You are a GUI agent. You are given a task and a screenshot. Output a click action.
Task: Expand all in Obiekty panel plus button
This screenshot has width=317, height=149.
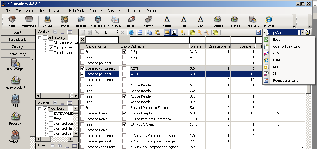click(55, 32)
